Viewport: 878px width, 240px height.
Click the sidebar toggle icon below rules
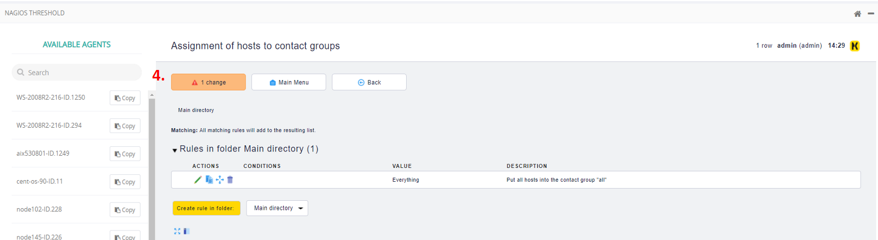point(186,231)
